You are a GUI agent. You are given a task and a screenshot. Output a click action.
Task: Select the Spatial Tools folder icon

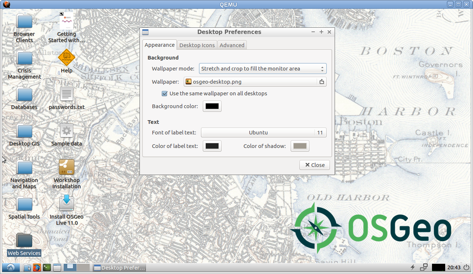pyautogui.click(x=25, y=204)
